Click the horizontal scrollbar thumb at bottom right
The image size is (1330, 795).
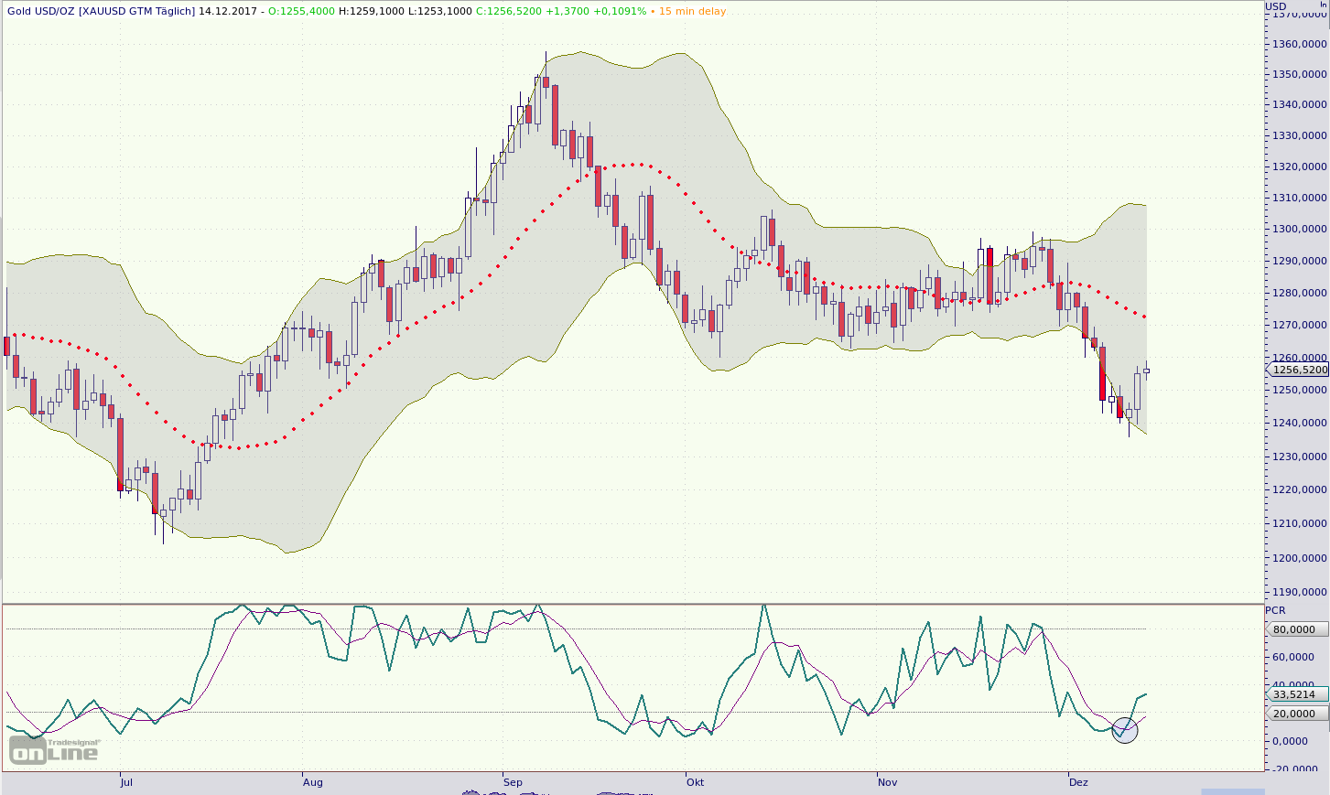click(1232, 791)
